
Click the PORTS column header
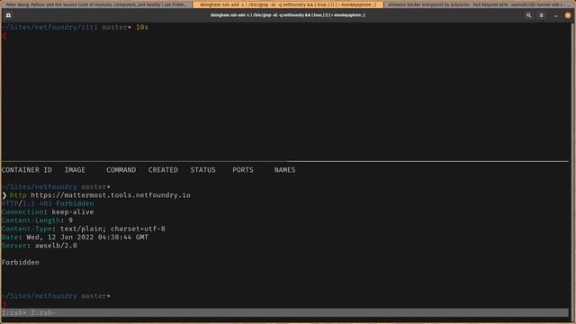[x=243, y=170]
